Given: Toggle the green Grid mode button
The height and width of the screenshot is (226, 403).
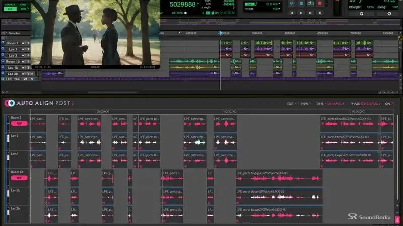Looking at the screenshot, I should pos(249,4).
